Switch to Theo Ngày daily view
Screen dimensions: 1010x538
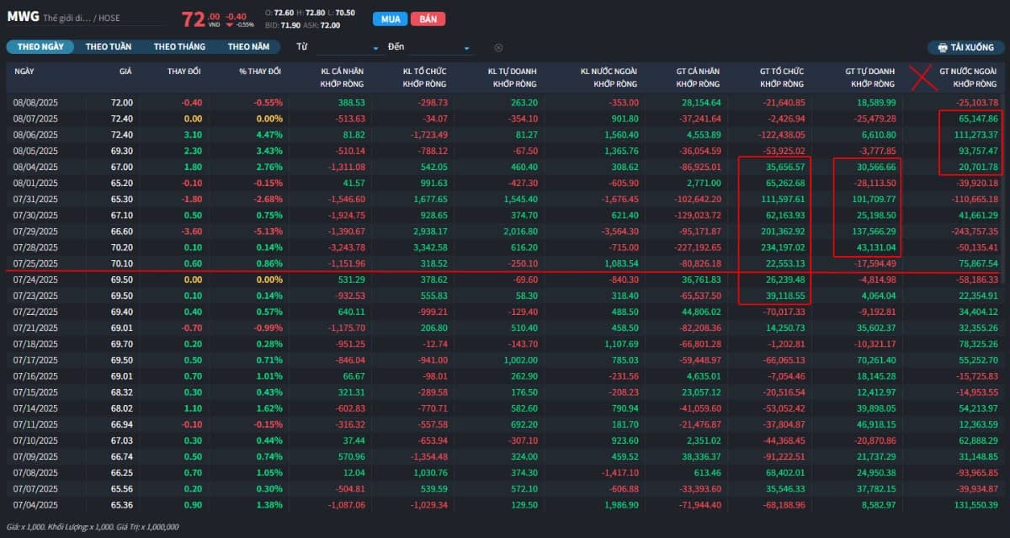(x=40, y=47)
